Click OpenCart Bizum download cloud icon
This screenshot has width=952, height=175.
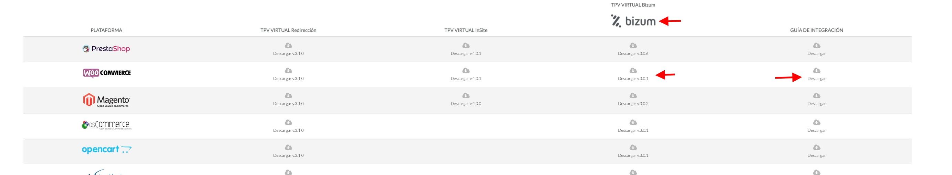(633, 147)
